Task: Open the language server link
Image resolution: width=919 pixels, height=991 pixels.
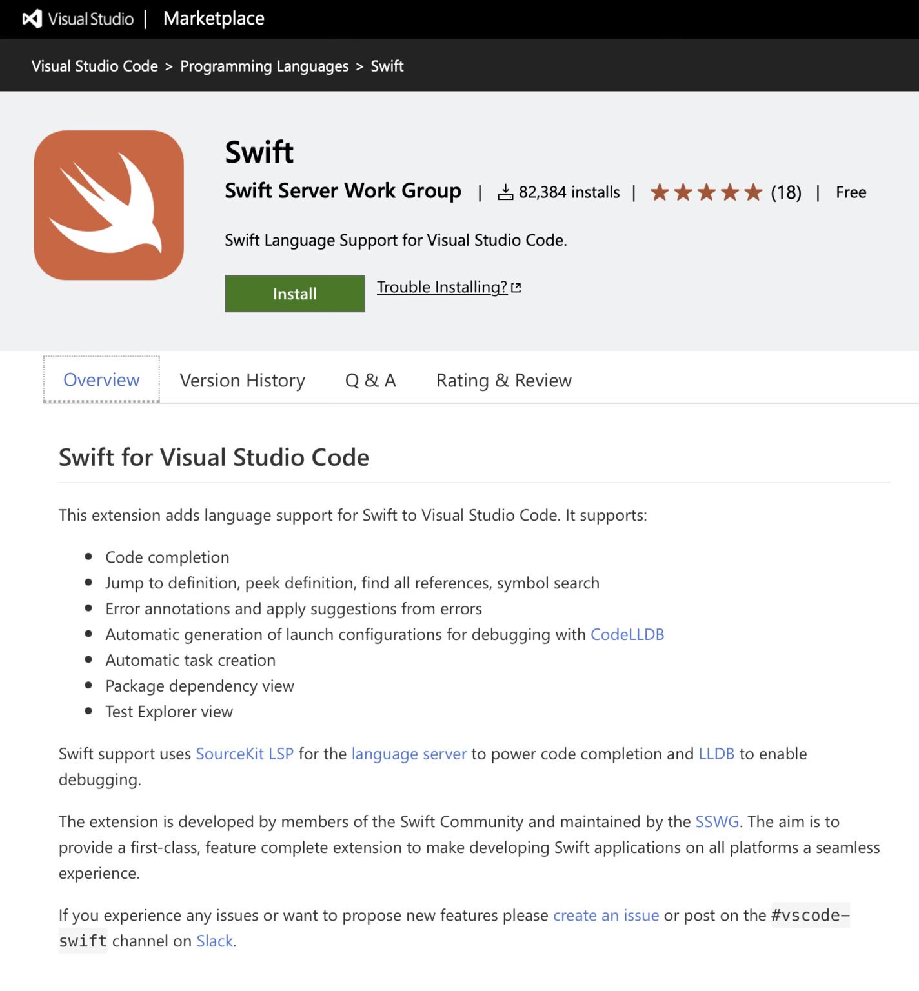Action: pos(409,754)
